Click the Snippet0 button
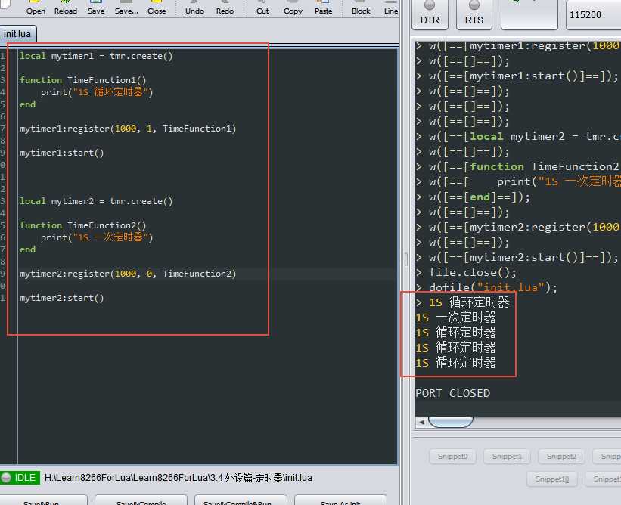 452,457
